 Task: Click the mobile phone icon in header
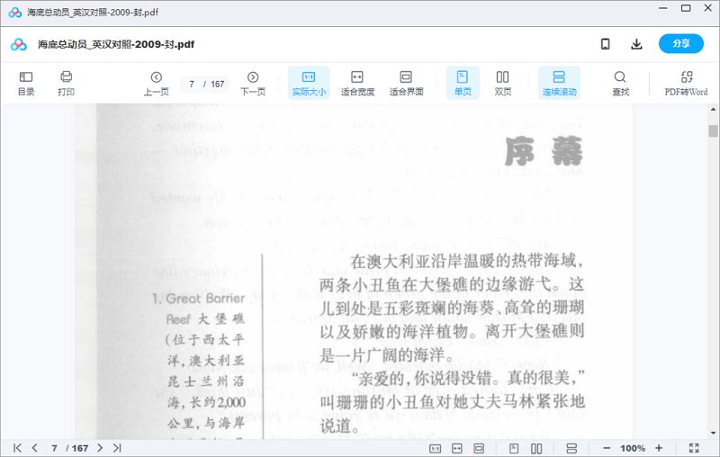click(x=606, y=44)
